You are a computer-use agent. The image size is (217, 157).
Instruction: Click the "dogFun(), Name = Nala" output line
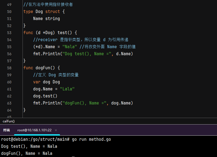click(x=27, y=153)
